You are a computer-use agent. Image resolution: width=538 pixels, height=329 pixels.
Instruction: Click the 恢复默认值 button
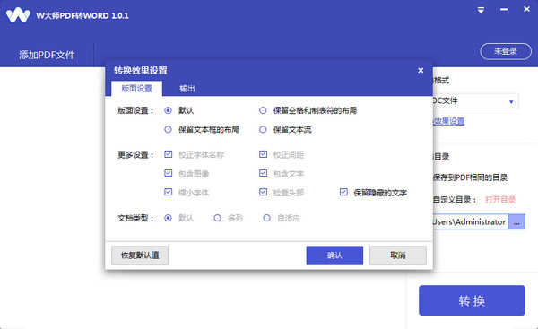point(140,255)
